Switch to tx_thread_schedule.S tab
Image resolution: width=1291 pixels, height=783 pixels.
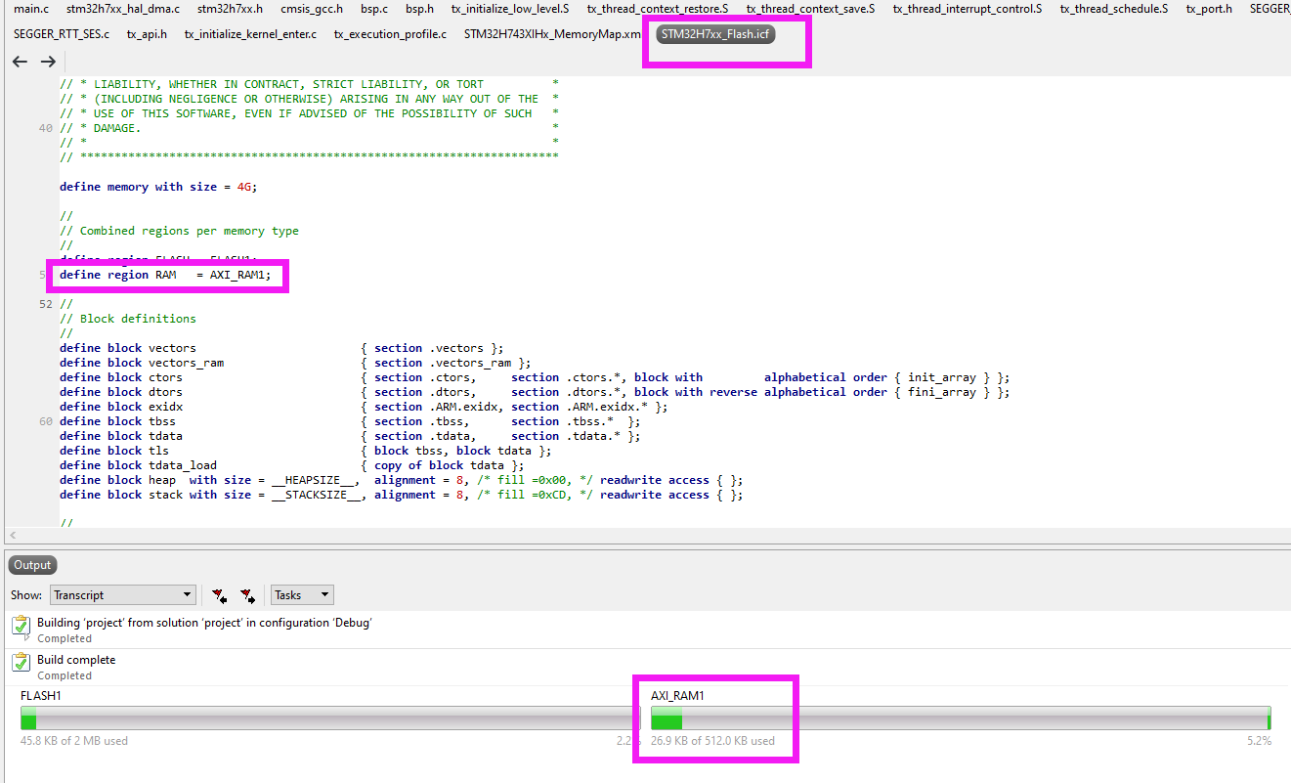[1114, 9]
